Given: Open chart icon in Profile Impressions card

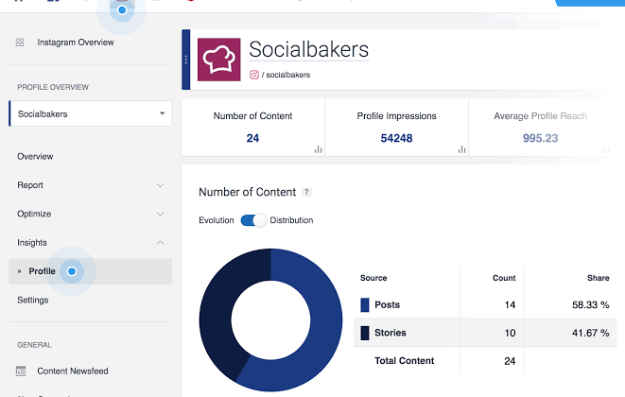Looking at the screenshot, I should pos(461,149).
